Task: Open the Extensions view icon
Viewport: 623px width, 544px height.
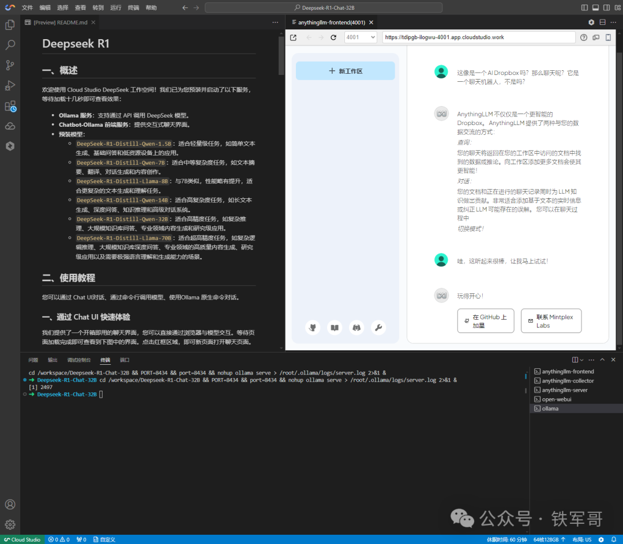Action: click(x=10, y=106)
